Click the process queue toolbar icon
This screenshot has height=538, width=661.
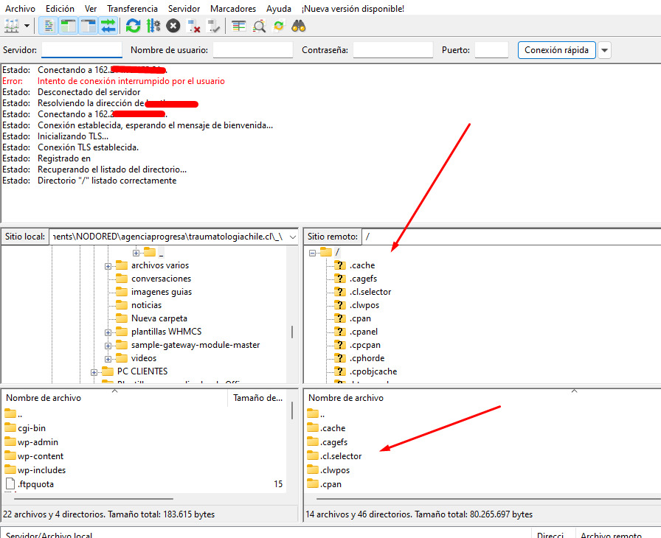pyautogui.click(x=153, y=26)
